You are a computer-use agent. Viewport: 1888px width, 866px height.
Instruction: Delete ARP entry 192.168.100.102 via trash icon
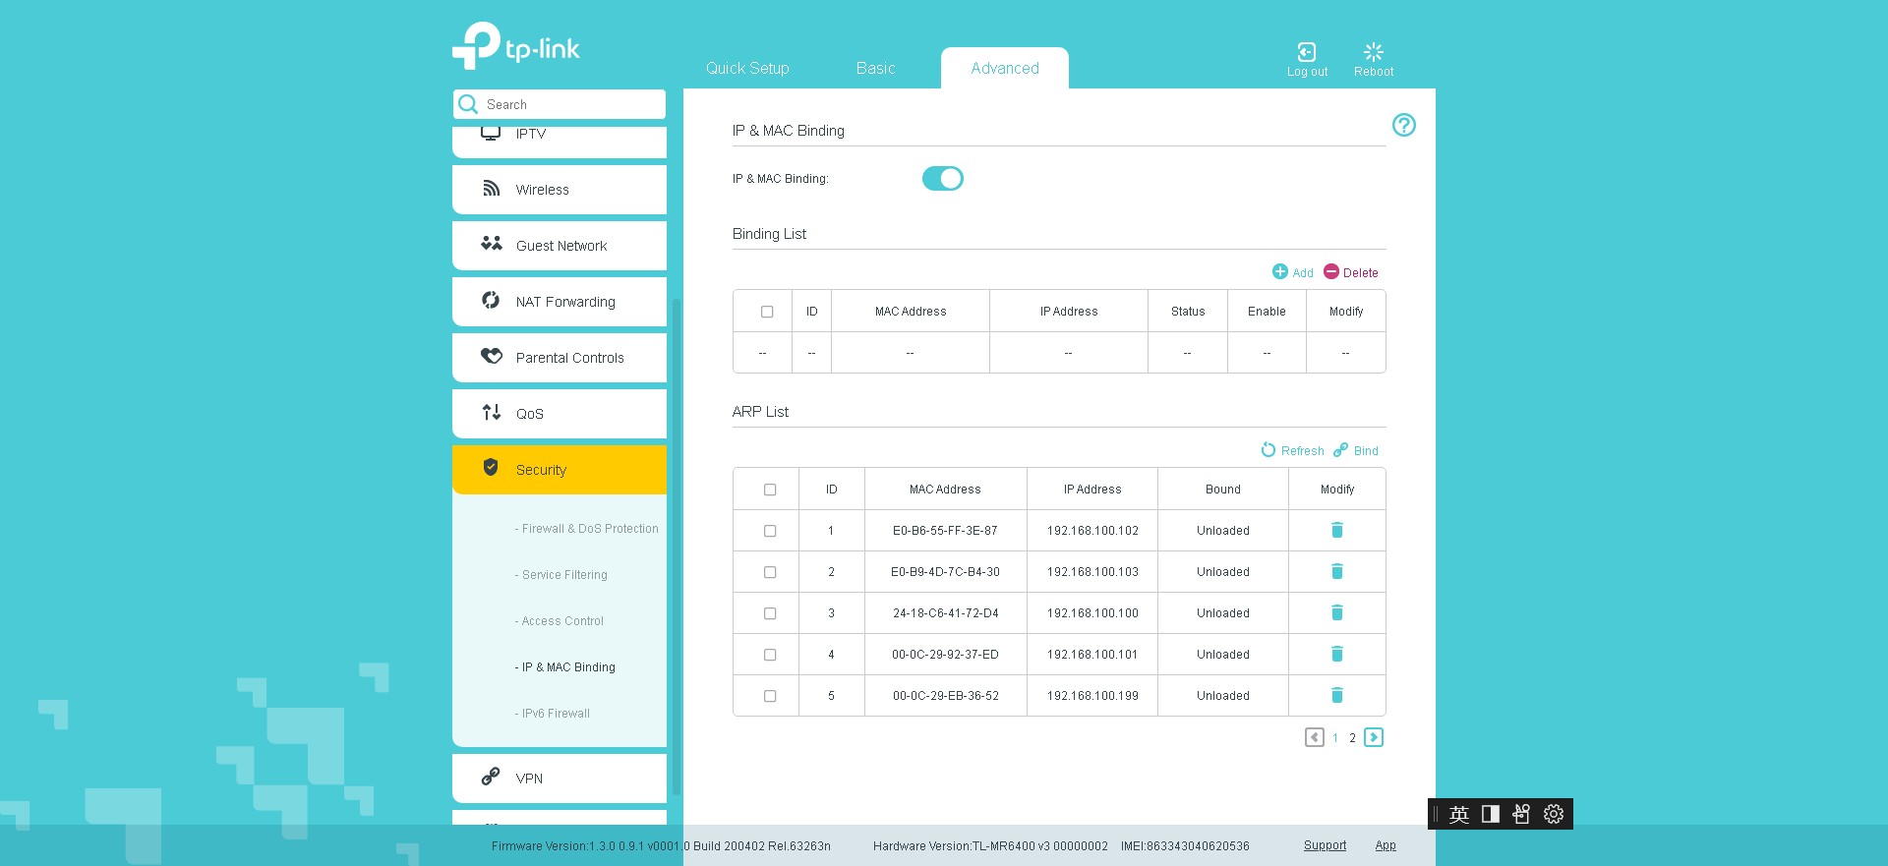tap(1337, 531)
